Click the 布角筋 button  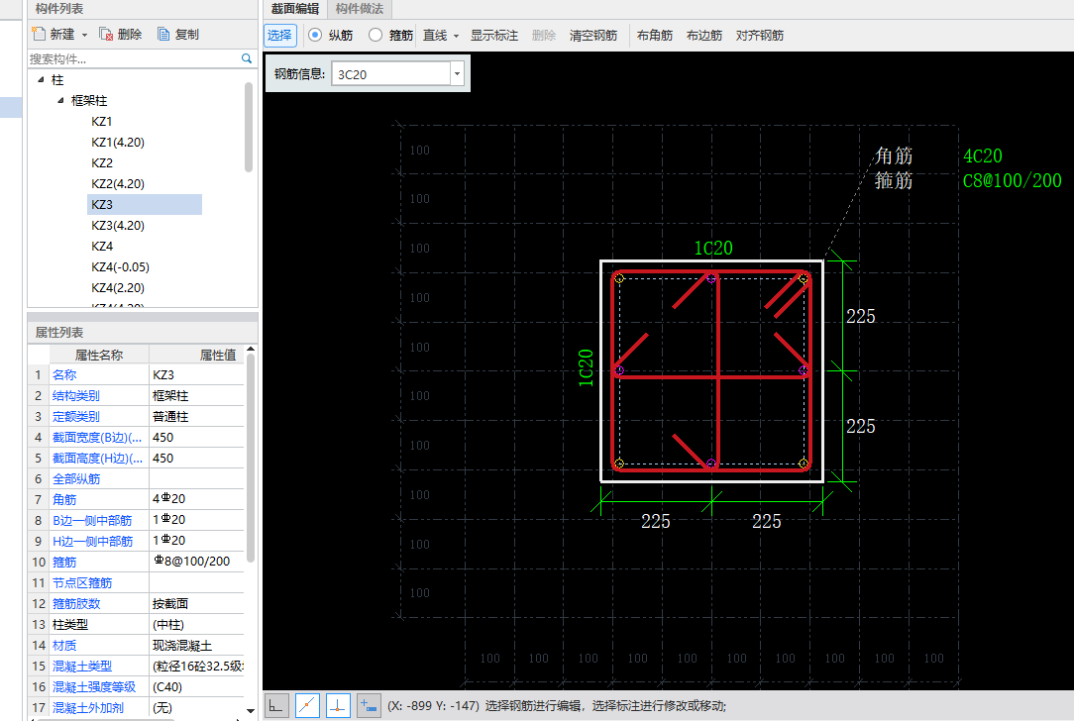pos(655,36)
